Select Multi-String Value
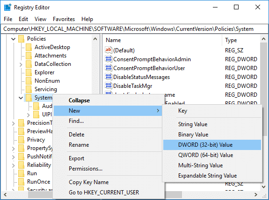This screenshot has width=269, height=200. click(x=212, y=165)
